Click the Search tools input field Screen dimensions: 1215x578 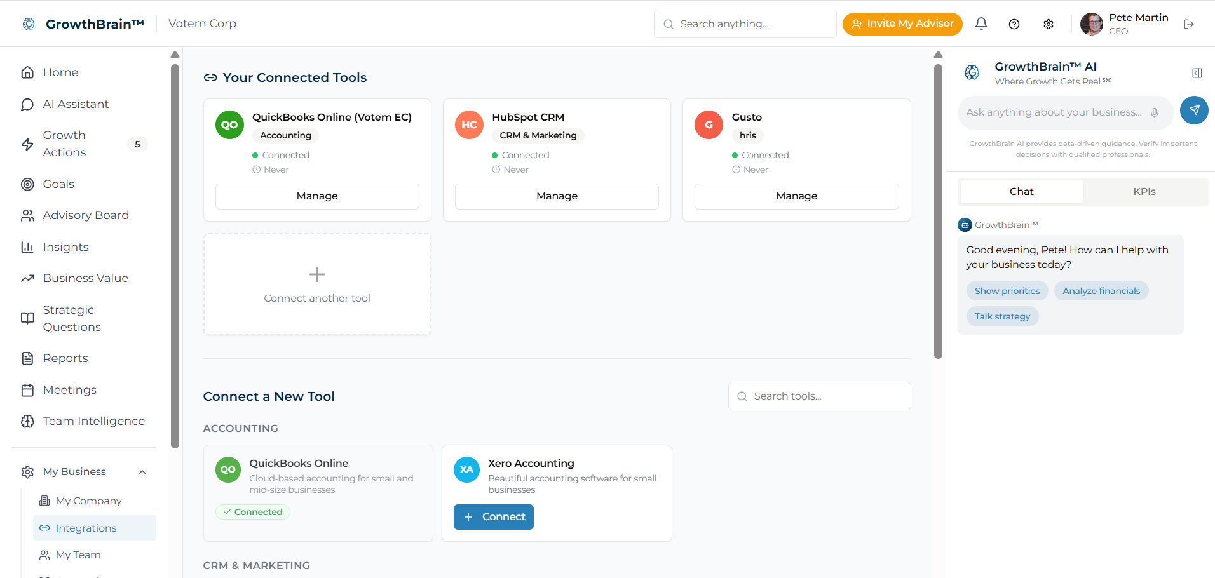point(820,396)
